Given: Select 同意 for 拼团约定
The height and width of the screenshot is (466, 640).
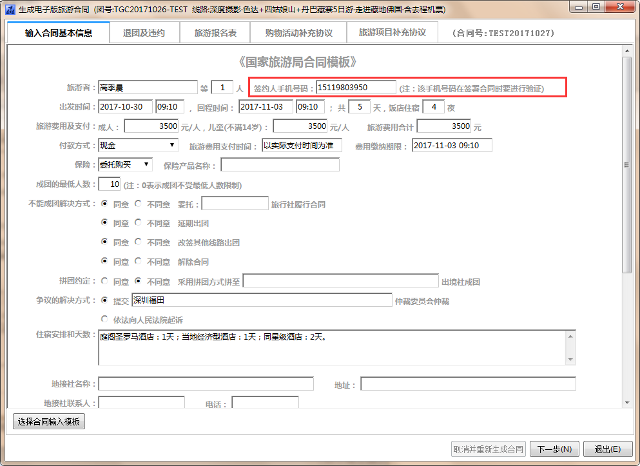Looking at the screenshot, I should pos(105,281).
